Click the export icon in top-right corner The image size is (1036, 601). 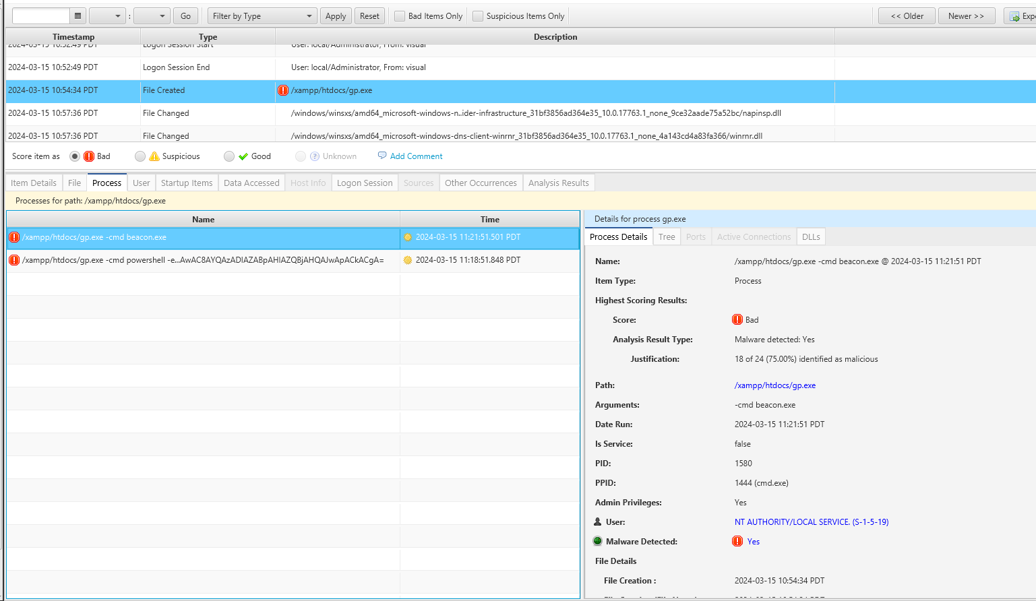point(1014,16)
